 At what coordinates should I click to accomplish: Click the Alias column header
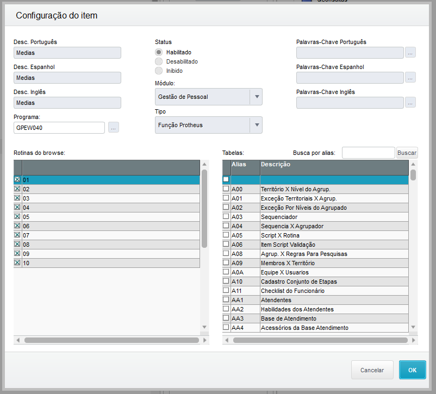(246, 167)
